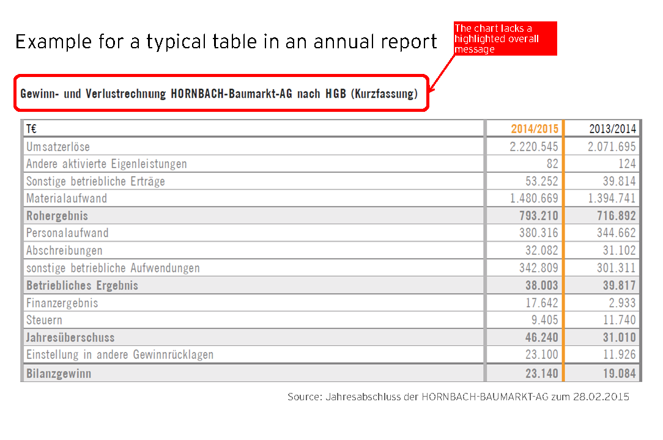Viewport: 663px width, 440px height.
Task: Click the value 1.394.741
Action: click(x=612, y=198)
